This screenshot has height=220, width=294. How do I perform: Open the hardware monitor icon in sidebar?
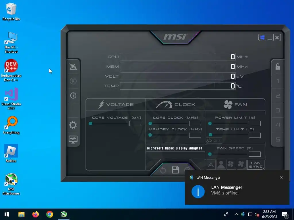(73, 140)
